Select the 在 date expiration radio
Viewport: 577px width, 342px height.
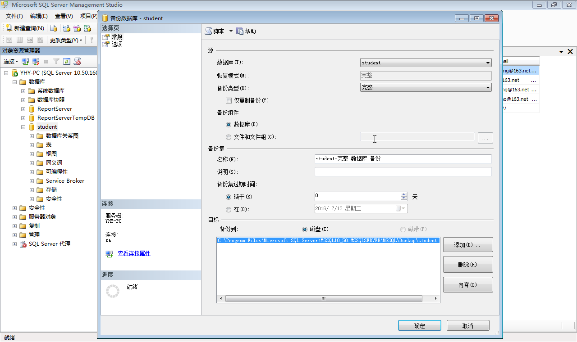pos(229,209)
